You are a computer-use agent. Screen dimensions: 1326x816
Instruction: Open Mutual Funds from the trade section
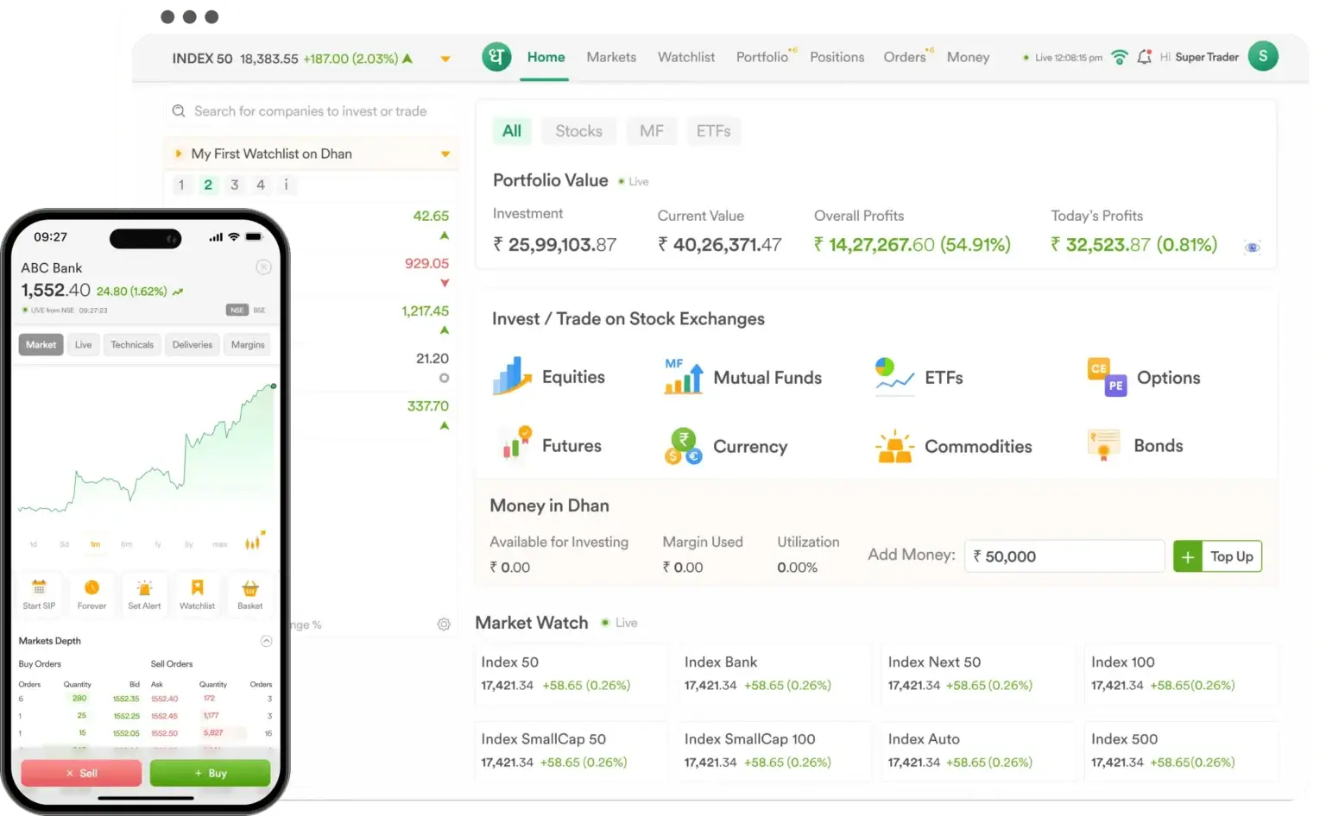[683, 376]
